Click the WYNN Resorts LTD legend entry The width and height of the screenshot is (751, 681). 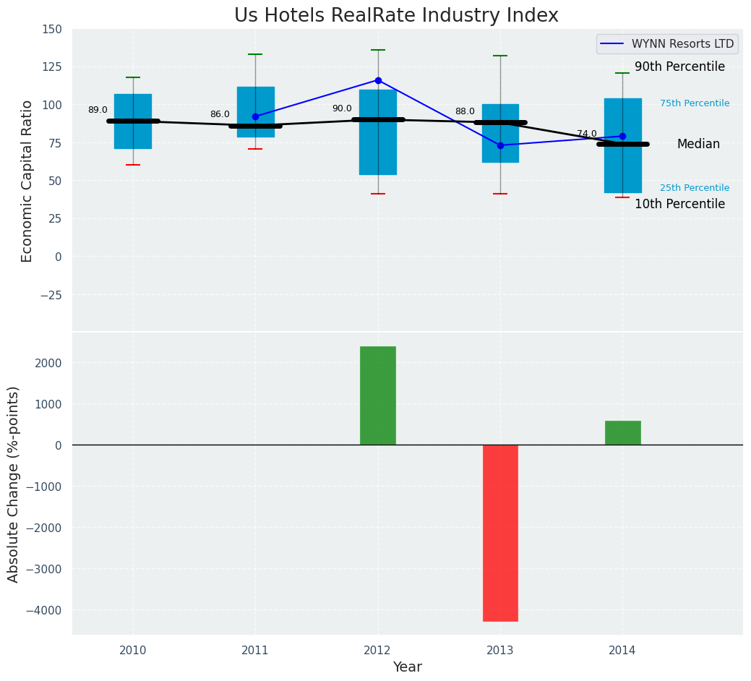click(682, 44)
